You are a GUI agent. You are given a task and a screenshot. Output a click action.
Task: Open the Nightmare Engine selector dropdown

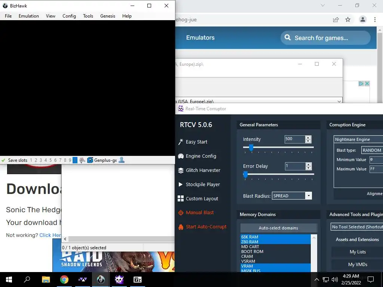pyautogui.click(x=358, y=139)
